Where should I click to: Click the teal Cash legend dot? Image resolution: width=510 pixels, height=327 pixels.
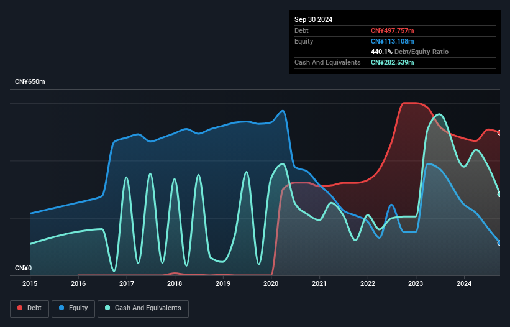(107, 308)
